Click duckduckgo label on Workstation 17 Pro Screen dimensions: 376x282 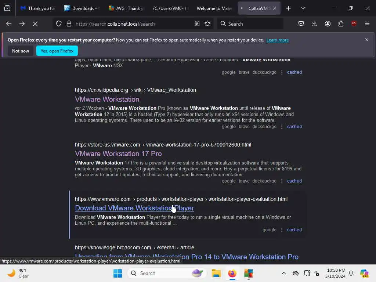[264, 181]
